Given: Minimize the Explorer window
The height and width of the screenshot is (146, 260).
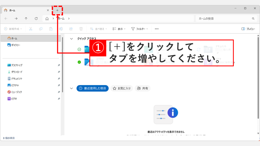Looking at the screenshot, I should pyautogui.click(x=235, y=8).
